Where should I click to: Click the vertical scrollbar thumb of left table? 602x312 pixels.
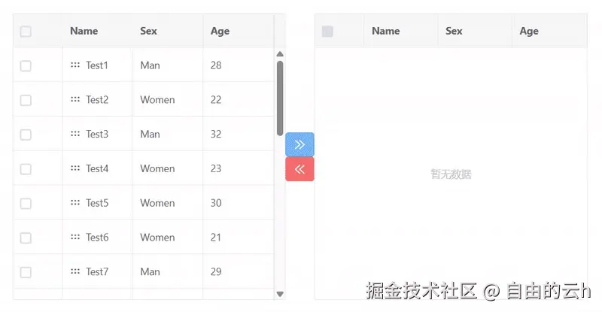[x=280, y=98]
